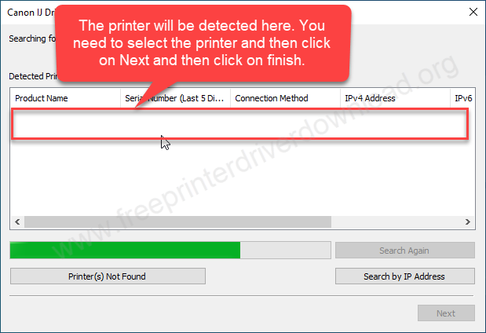Click the Serial Number column header
Screen dimensions: 486x333
[175, 98]
